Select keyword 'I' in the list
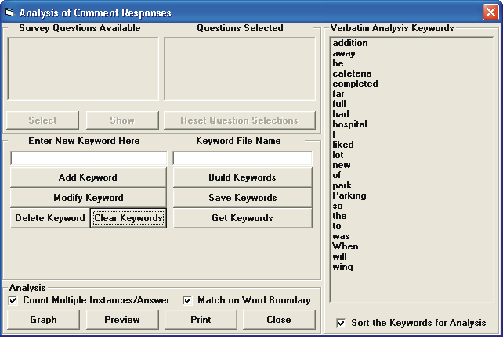 [x=334, y=134]
